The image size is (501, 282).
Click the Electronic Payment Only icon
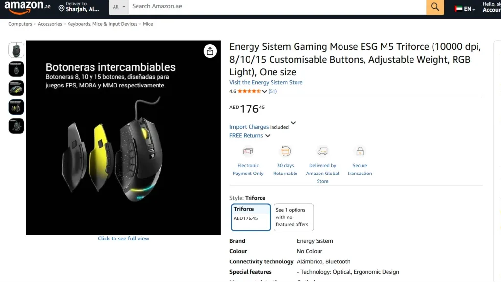click(248, 151)
